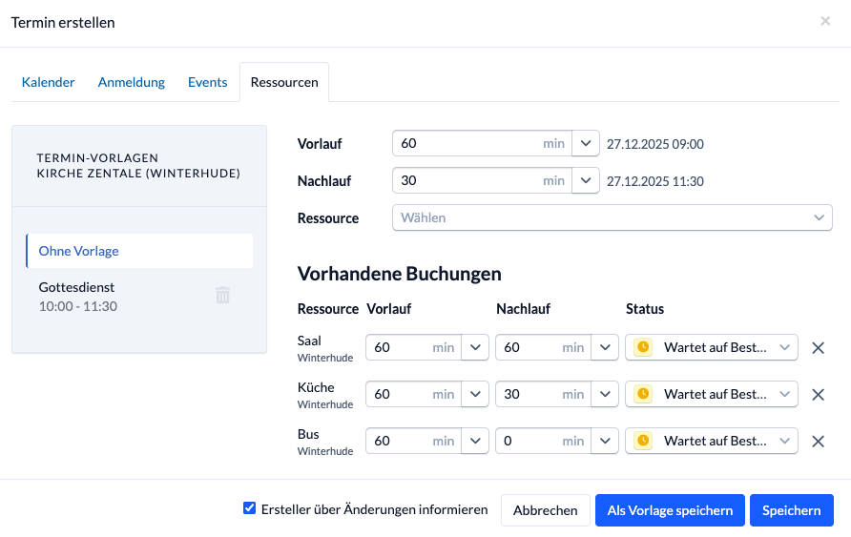Click the Speichern button
The height and width of the screenshot is (537, 851).
pos(791,510)
